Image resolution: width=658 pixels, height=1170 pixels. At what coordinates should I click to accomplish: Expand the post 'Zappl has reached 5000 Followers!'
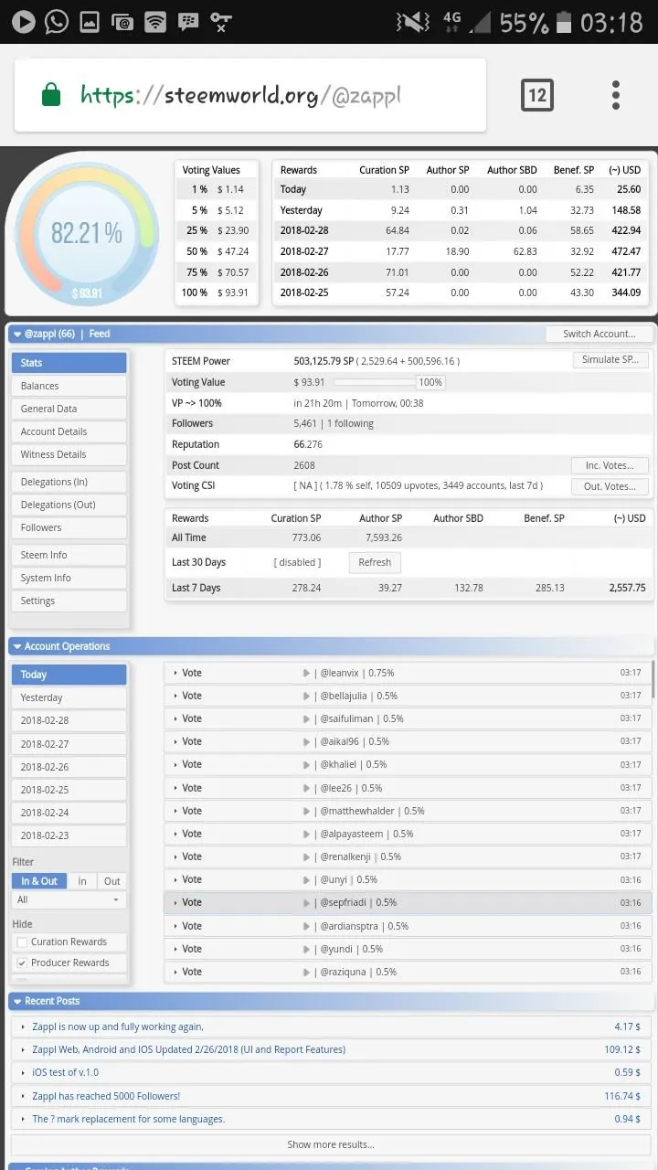(x=329, y=1096)
